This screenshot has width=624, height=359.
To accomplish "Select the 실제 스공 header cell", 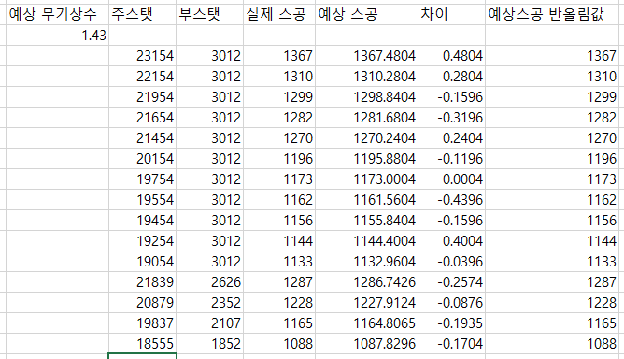I will point(279,15).
